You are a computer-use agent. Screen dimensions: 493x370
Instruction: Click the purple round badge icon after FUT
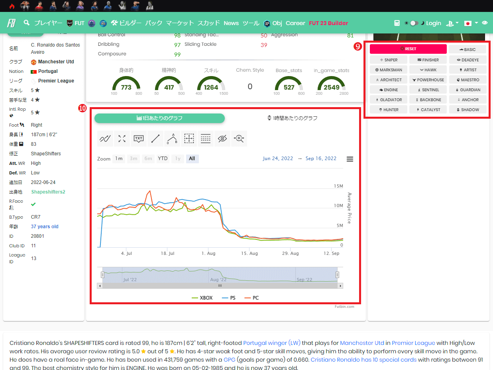(x=92, y=23)
